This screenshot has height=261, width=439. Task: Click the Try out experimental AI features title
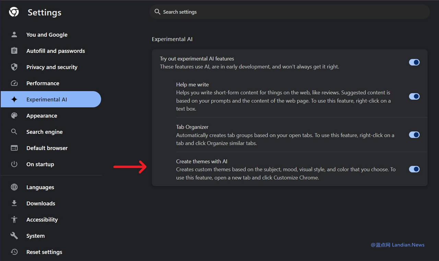coord(197,59)
